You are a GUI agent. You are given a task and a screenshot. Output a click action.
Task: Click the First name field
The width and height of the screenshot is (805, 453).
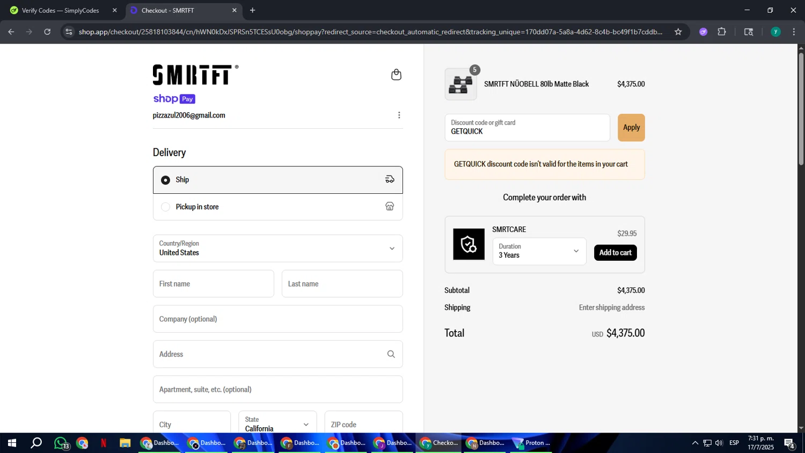coord(214,284)
